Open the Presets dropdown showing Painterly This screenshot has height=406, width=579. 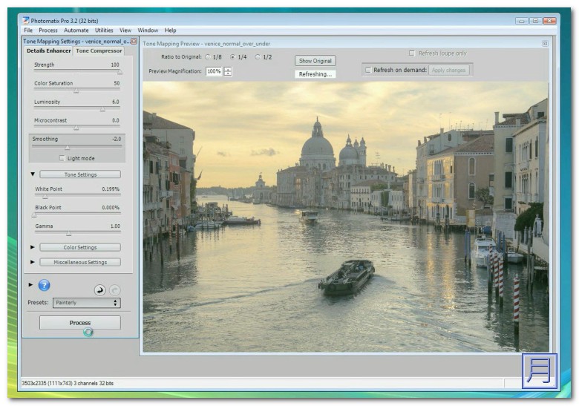coord(86,303)
